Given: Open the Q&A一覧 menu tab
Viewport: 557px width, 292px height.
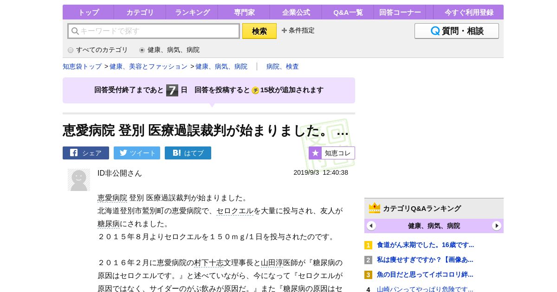Looking at the screenshot, I should 348,12.
